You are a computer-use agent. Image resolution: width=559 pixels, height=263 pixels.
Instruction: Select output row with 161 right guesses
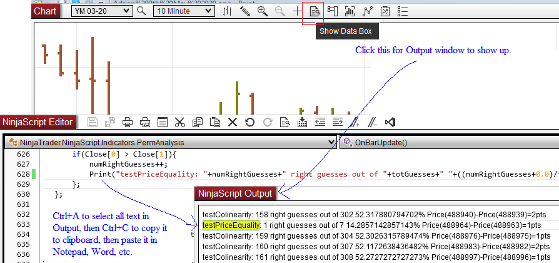376,257
